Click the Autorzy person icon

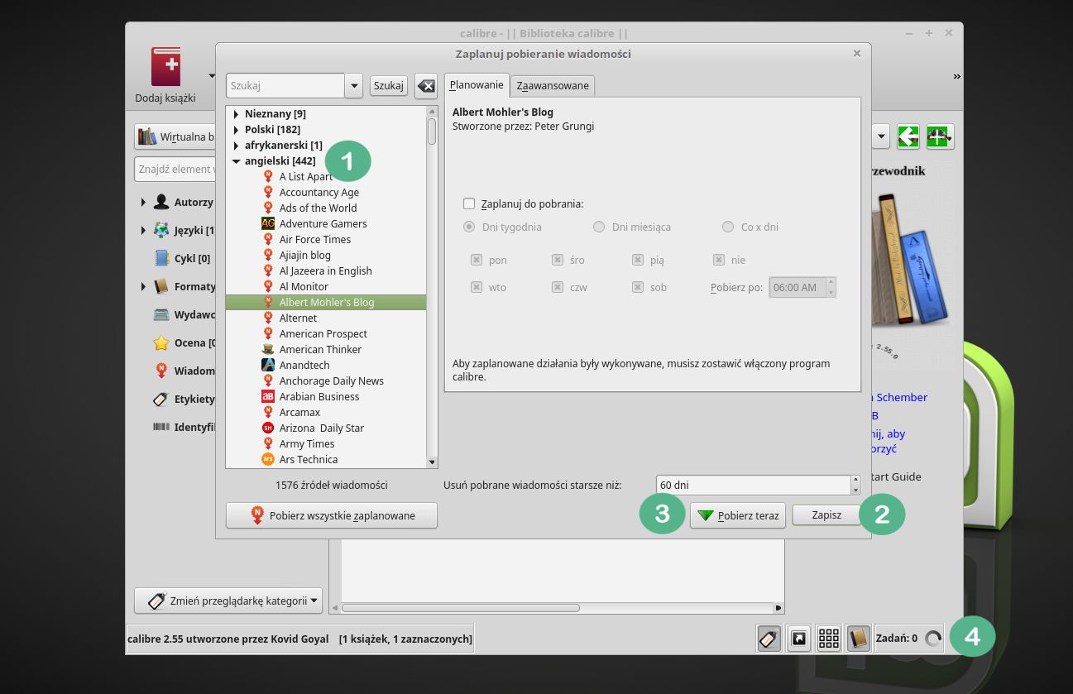(x=161, y=202)
